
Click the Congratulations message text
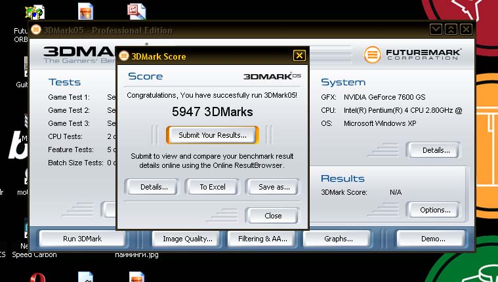click(x=212, y=95)
